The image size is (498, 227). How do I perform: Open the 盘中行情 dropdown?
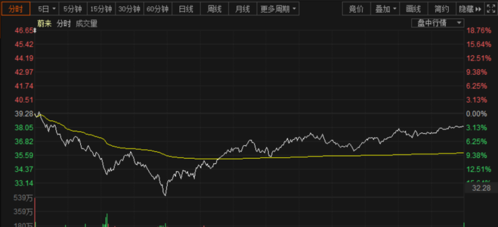pos(438,23)
